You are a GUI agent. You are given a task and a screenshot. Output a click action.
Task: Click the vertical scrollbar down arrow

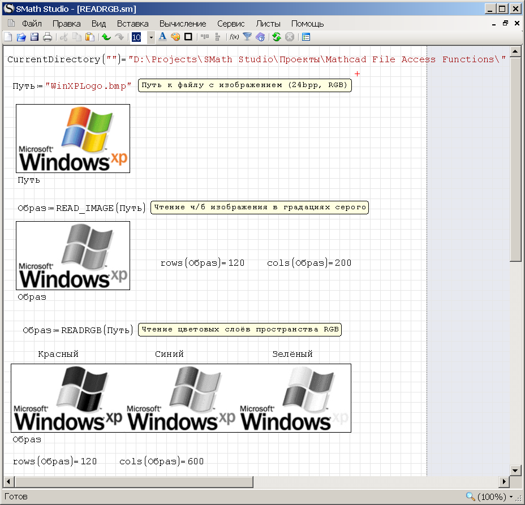tap(515, 470)
